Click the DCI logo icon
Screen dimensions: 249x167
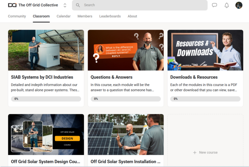tap(12, 5)
